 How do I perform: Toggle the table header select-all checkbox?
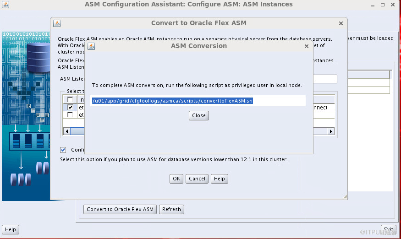[70, 99]
